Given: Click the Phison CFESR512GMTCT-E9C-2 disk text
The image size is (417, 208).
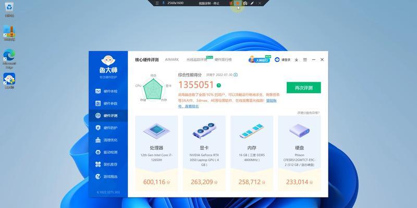Looking at the screenshot, I should tap(299, 160).
